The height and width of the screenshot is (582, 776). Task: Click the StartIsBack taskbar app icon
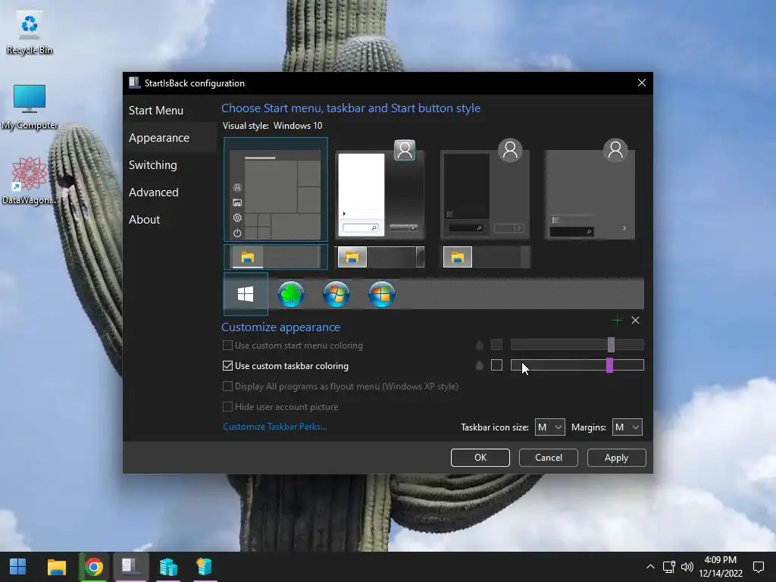[130, 567]
